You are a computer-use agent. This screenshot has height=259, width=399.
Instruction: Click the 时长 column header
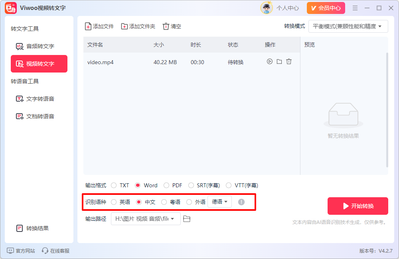pyautogui.click(x=196, y=45)
